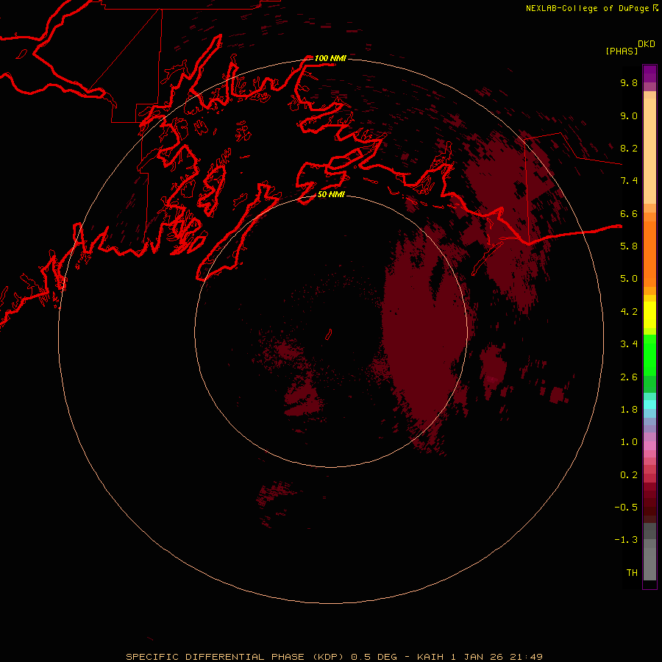Click the 1.0 color scale value

pos(629,442)
